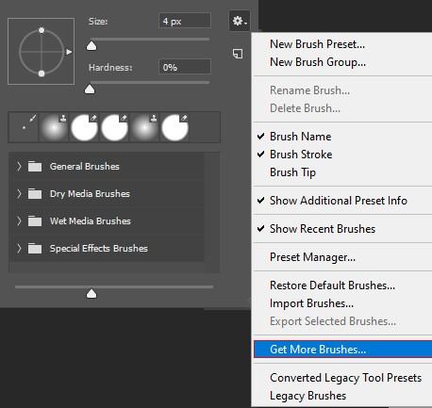Click the Special Effects Brushes group label
432x408 pixels.
pyautogui.click(x=99, y=248)
